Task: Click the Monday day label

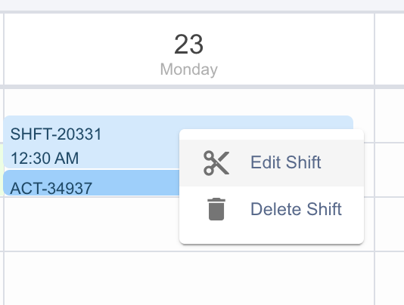Action: [x=189, y=69]
